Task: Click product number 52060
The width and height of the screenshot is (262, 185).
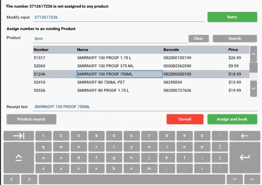Action: point(40,66)
